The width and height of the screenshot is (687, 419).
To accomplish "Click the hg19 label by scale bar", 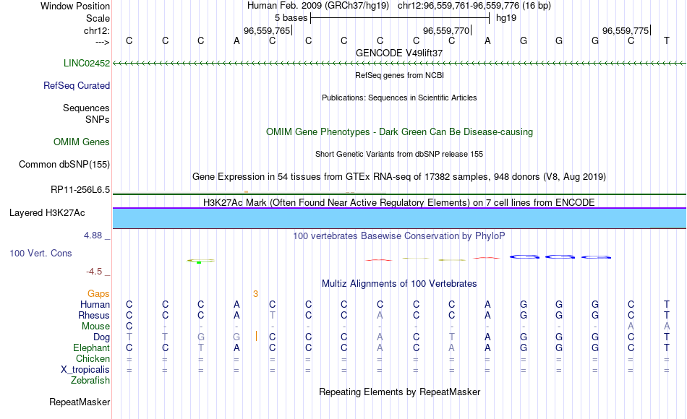I will [506, 18].
